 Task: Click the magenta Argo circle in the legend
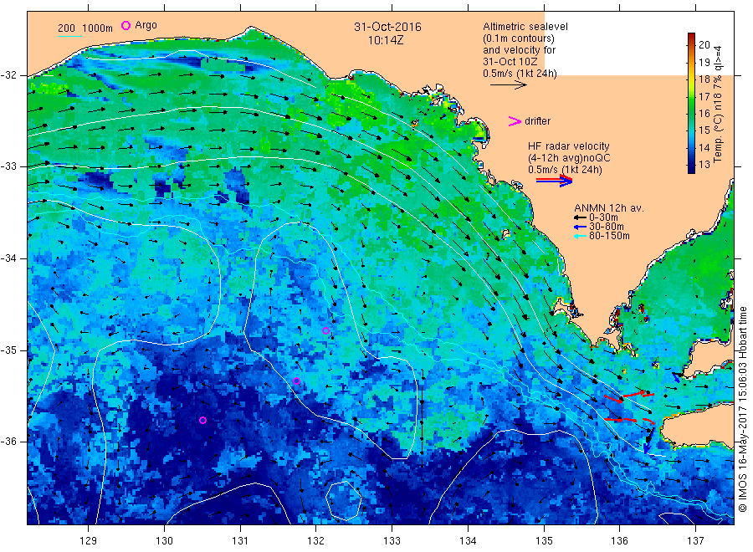[x=125, y=25]
